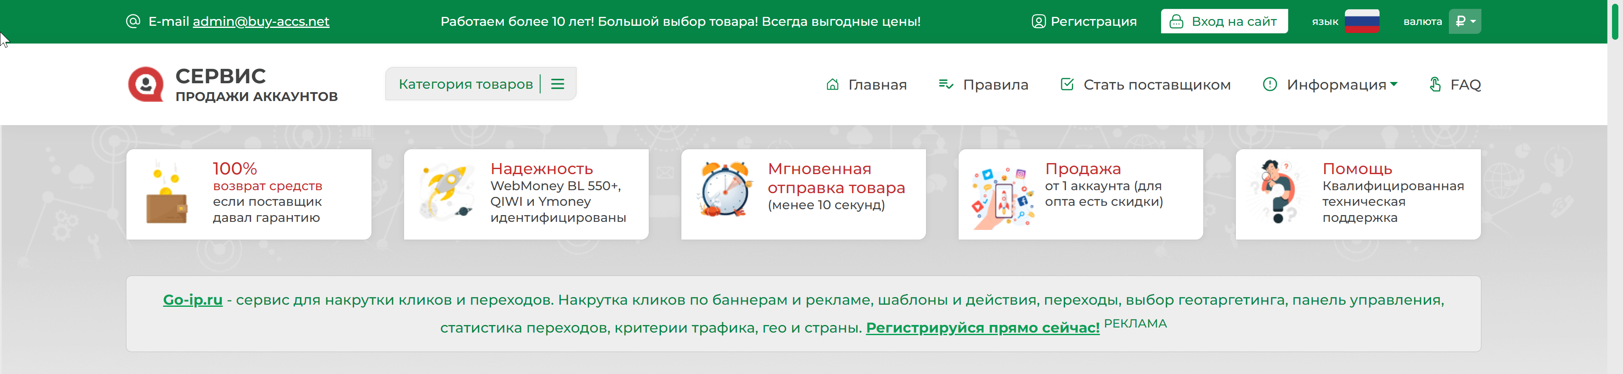Click the question mark Помощь illustration
Screen dimensions: 1623x374
[1278, 191]
